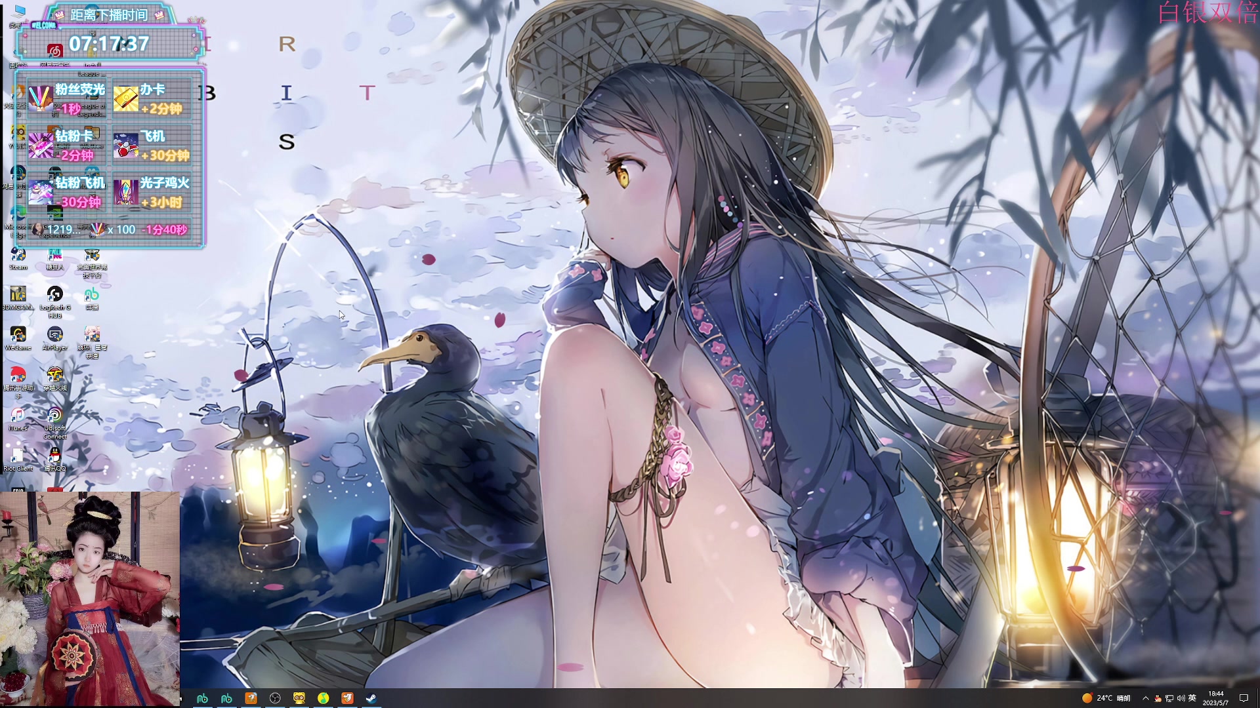Open Ubisoft Connect shortcut
1260x708 pixels.
(x=55, y=416)
